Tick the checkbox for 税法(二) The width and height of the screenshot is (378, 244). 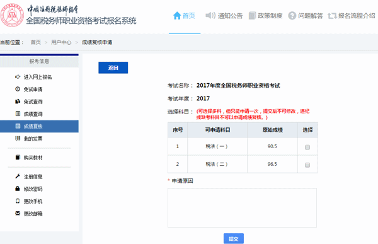(x=307, y=165)
